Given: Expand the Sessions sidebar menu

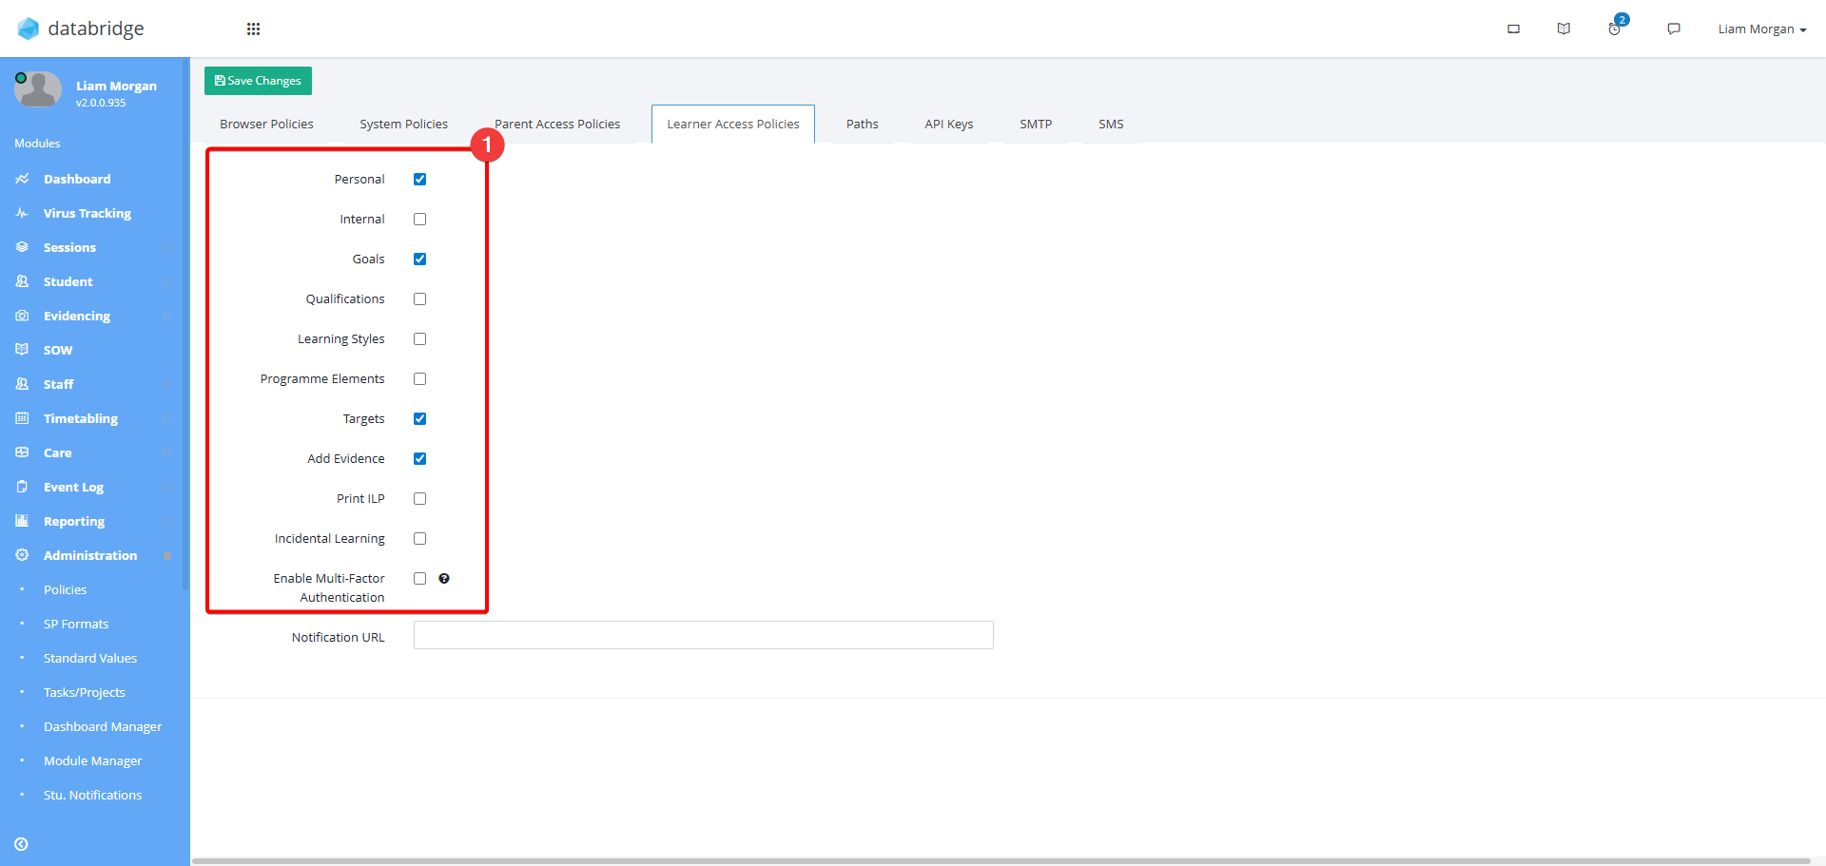Looking at the screenshot, I should (93, 247).
